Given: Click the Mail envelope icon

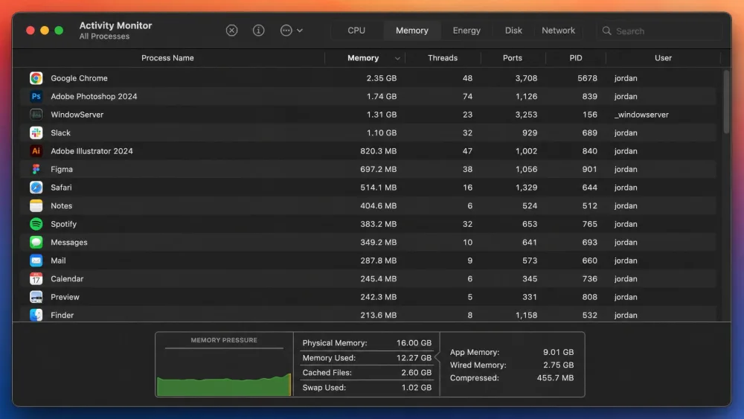Looking at the screenshot, I should click(x=36, y=260).
